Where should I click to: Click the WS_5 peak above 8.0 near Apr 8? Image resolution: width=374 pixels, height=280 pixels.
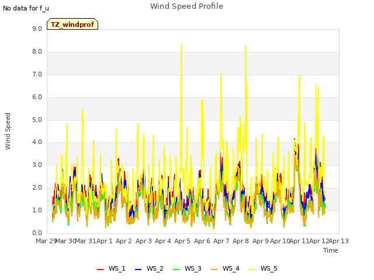click(245, 46)
